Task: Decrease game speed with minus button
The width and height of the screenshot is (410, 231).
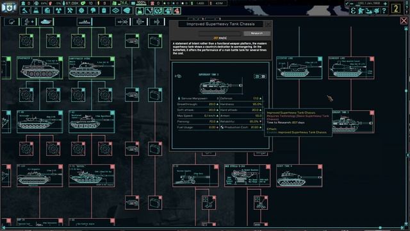Action: [x=352, y=3]
